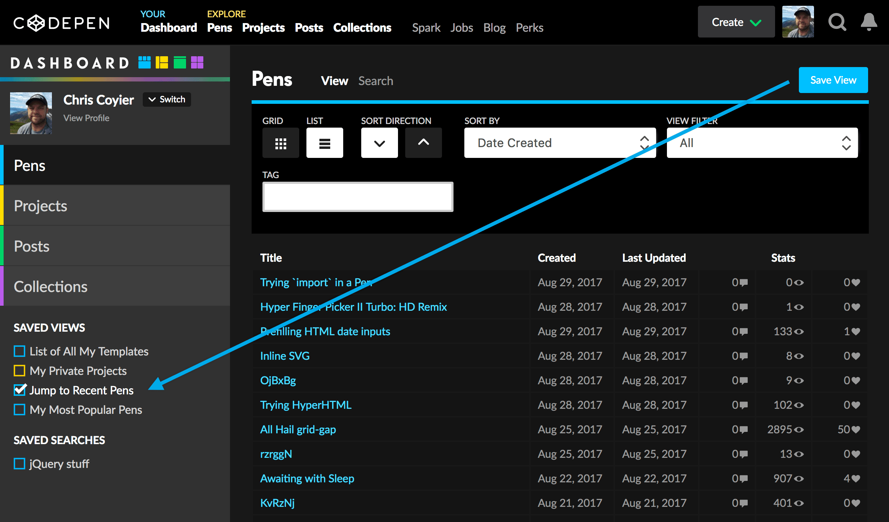Open the search magnifier icon
The height and width of the screenshot is (522, 889).
(837, 22)
